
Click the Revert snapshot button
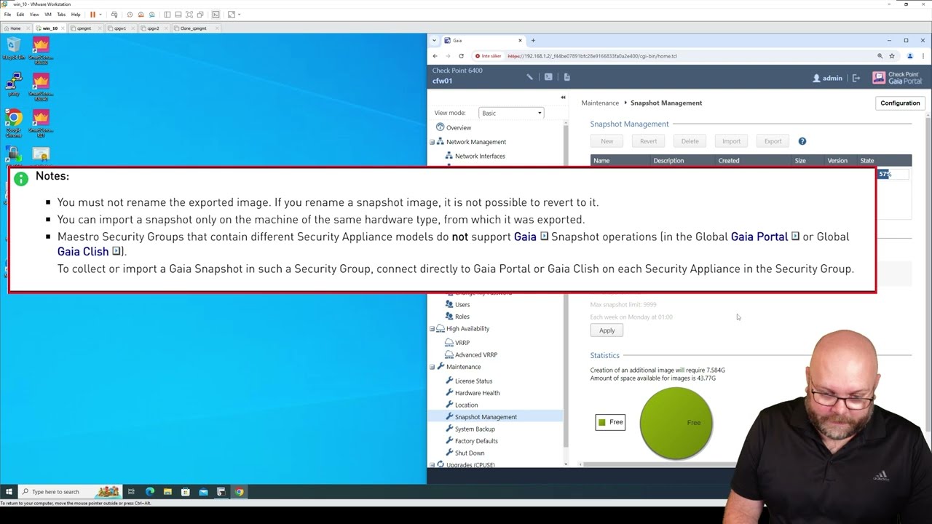648,141
